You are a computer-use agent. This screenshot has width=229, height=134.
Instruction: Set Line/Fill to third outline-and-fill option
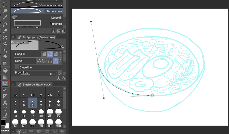click(x=56, y=54)
